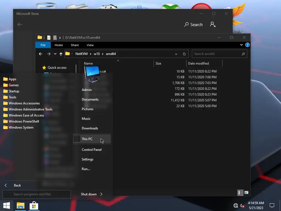Click the muted volume tray icon

[x=242, y=206]
